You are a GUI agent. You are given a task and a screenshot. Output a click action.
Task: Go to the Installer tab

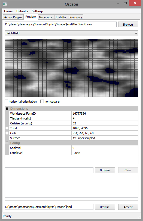click(61, 17)
